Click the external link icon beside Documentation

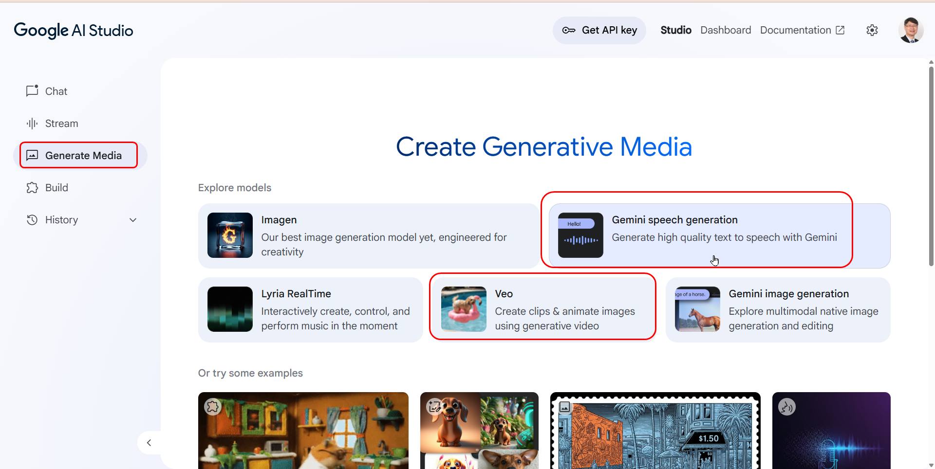point(840,30)
